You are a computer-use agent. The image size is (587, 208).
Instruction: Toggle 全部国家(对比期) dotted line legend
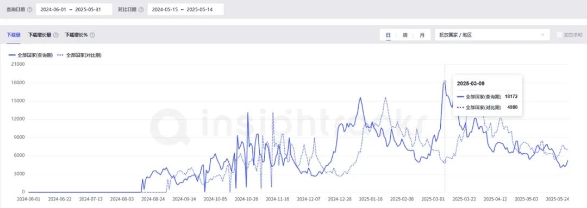tap(80, 55)
